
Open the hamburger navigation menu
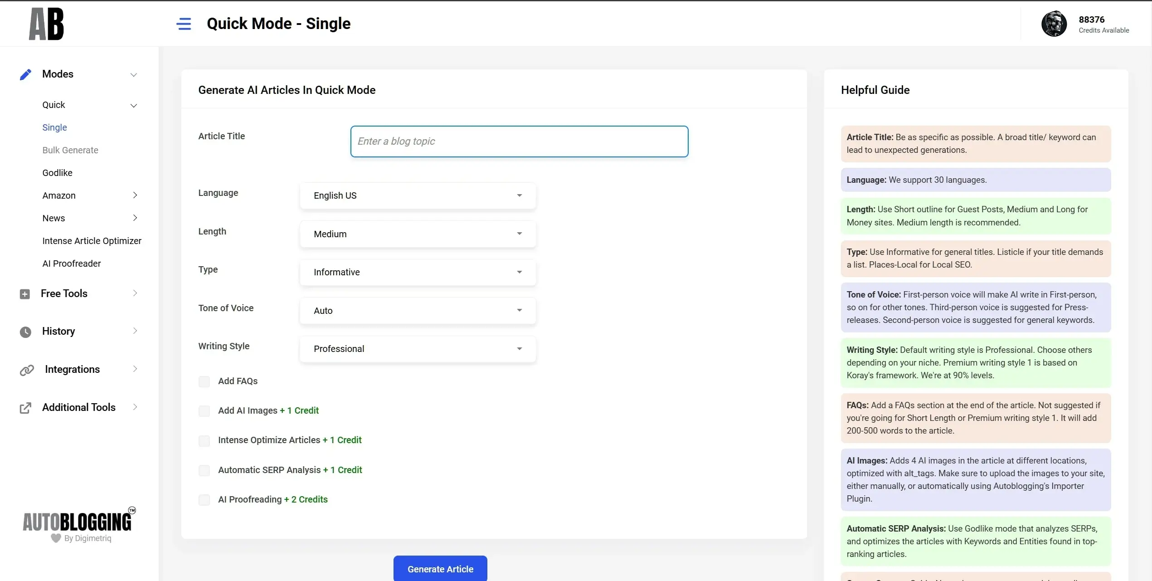[x=184, y=24]
